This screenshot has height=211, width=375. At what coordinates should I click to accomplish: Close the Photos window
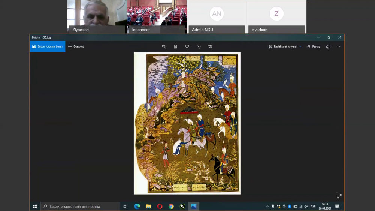pyautogui.click(x=339, y=37)
